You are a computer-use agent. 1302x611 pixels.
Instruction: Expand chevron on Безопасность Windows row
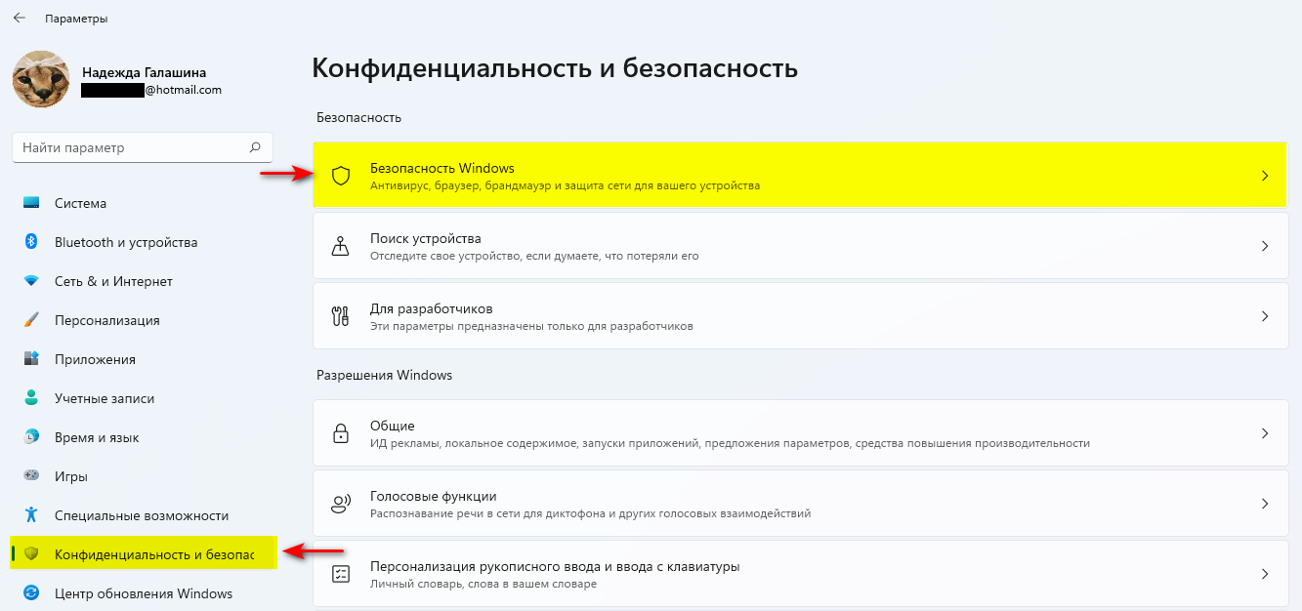tap(1264, 176)
